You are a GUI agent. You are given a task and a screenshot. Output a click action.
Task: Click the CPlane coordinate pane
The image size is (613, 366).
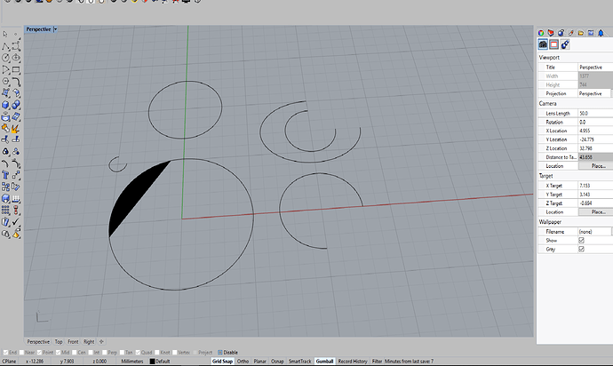click(x=10, y=362)
